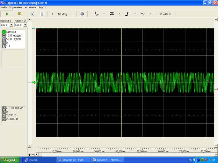Click the yellow Pause icon in toolbar
Screen dimensions: 218x163
coord(20,14)
